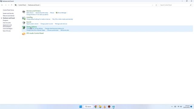Change Windows To Go start-up options
Viewport: 194px width, 109px height.
click(x=37, y=15)
